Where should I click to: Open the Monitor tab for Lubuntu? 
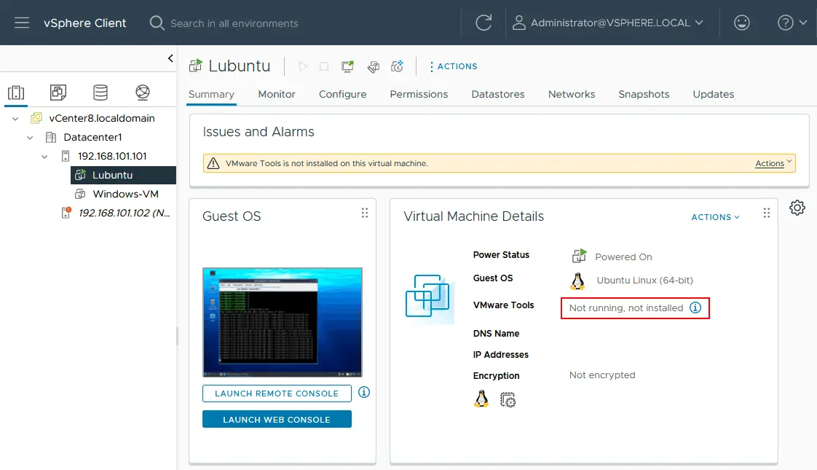277,94
